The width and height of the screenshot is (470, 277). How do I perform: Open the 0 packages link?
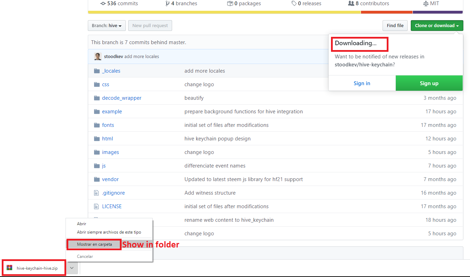(244, 3)
